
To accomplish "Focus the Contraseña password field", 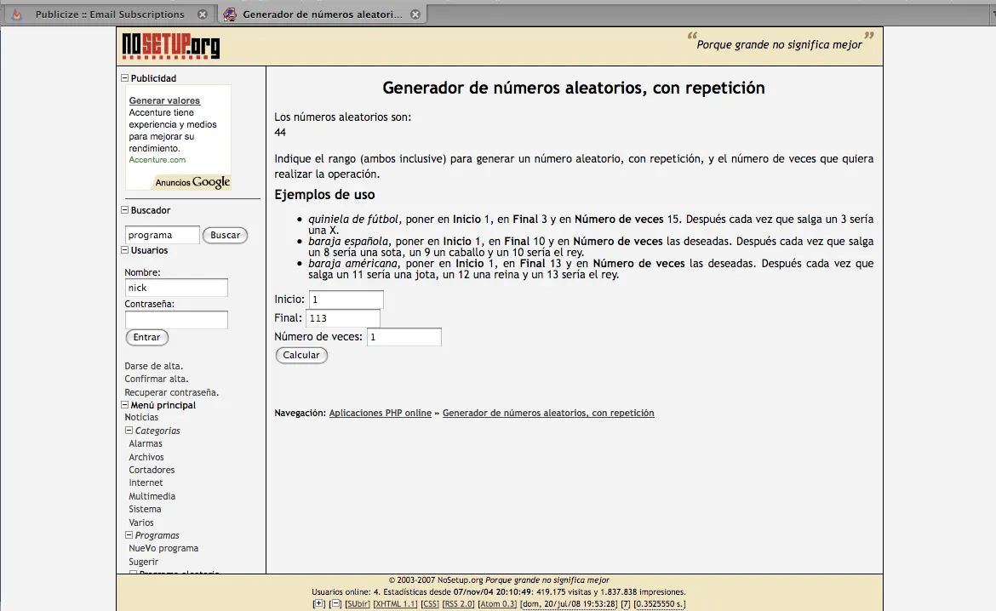I will [x=176, y=319].
